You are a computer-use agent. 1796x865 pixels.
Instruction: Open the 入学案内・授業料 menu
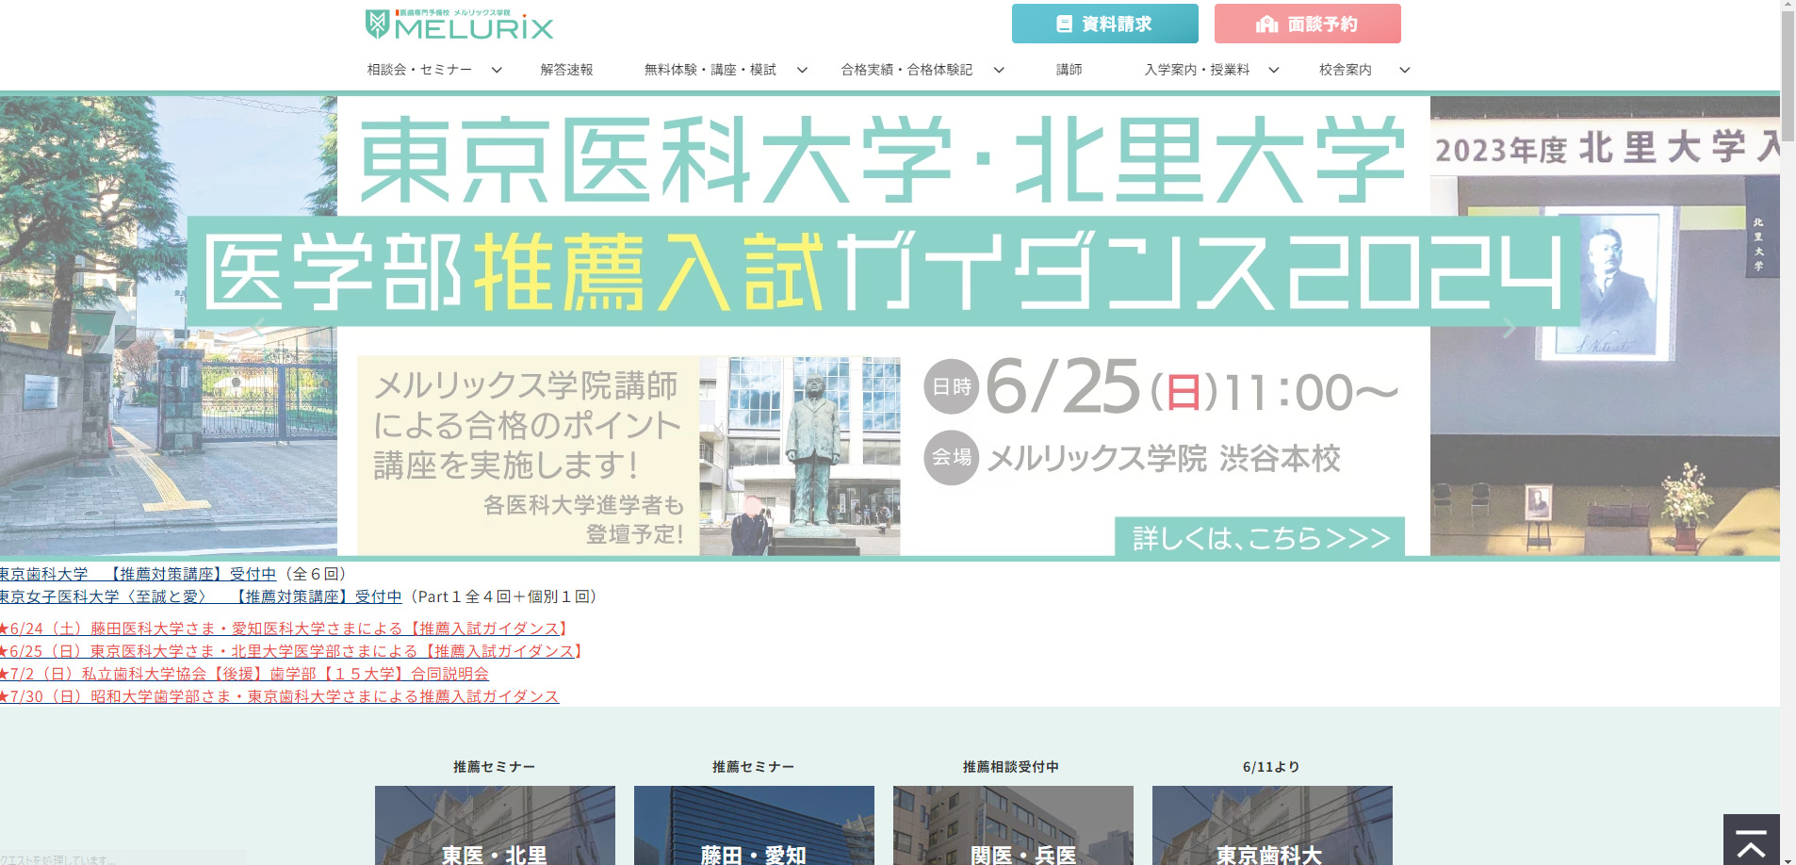tap(1197, 70)
